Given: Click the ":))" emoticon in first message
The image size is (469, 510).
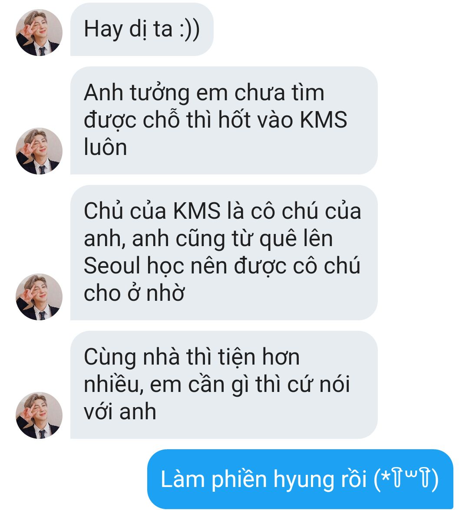Looking at the screenshot, I should [189, 30].
